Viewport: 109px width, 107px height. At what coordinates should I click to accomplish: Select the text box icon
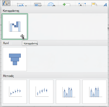tap(82, 5)
